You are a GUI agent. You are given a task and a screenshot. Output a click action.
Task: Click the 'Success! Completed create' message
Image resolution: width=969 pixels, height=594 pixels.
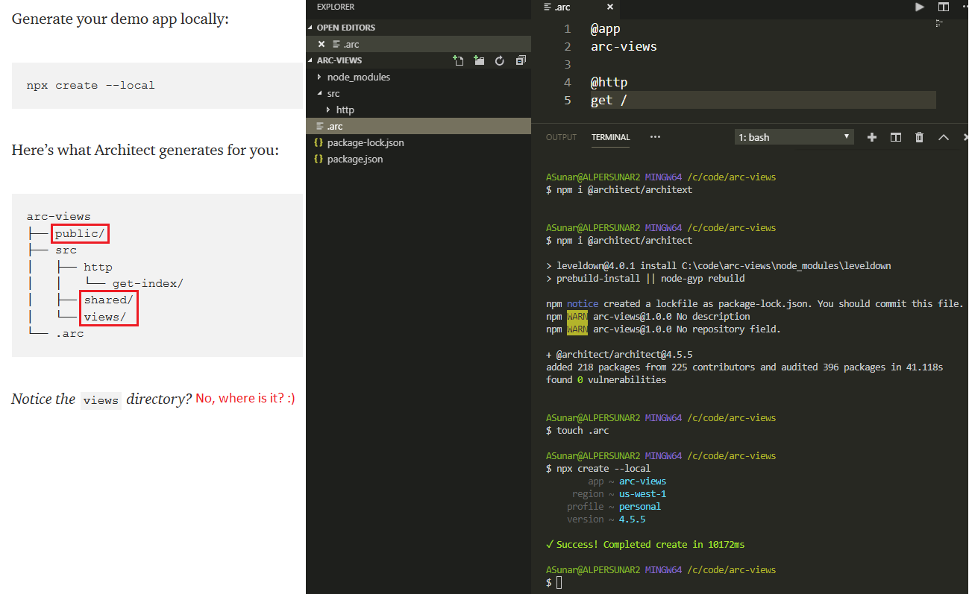pyautogui.click(x=645, y=544)
